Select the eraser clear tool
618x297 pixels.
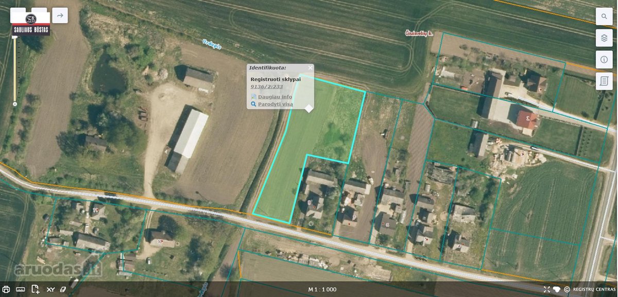click(63, 289)
